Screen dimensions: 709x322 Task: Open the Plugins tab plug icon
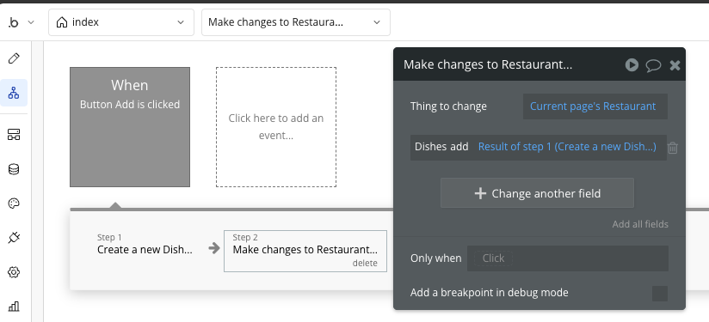(x=14, y=238)
